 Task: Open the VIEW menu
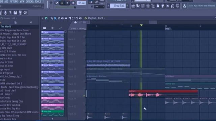[22, 1]
